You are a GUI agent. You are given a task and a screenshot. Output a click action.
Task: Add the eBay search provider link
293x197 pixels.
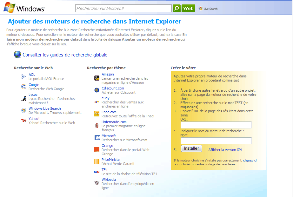pyautogui.click(x=105, y=98)
